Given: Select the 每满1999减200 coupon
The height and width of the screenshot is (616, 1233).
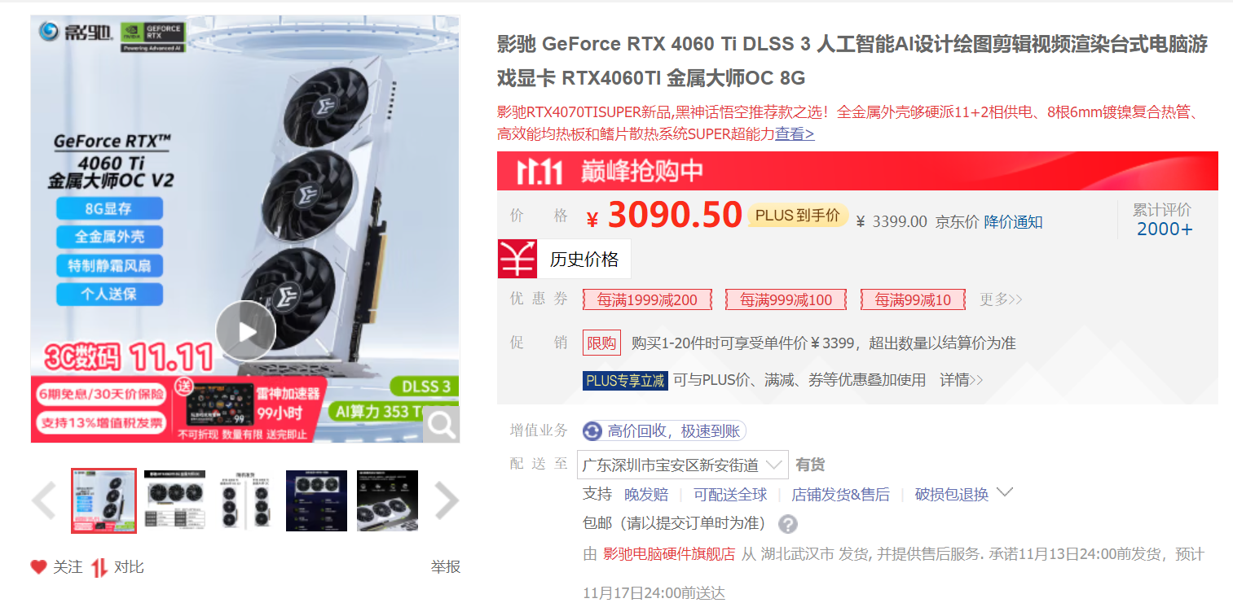Looking at the screenshot, I should pos(647,299).
